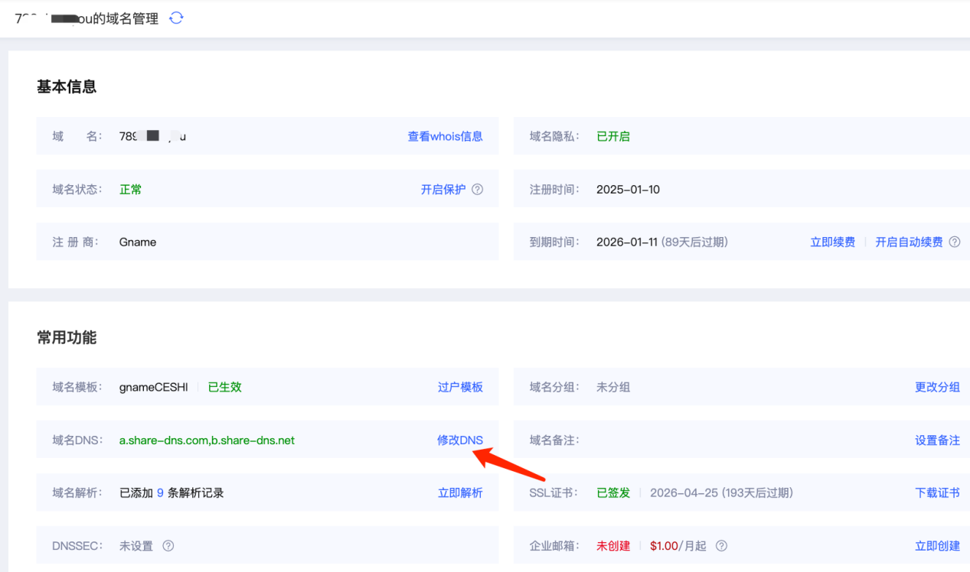Click 立即创建 to create enterprise mailbox
This screenshot has height=572, width=970.
937,546
